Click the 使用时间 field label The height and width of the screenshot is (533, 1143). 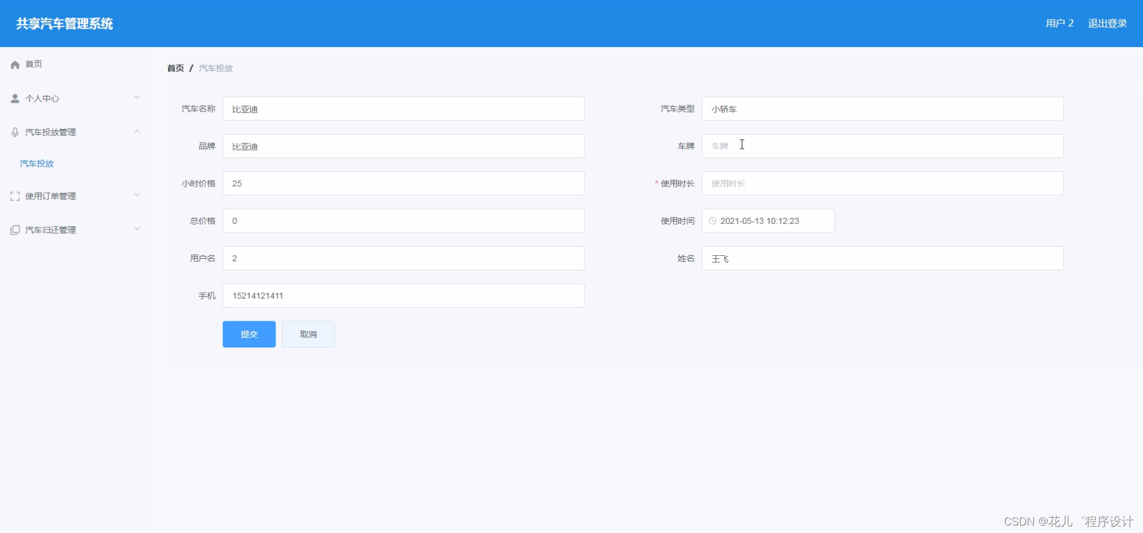pos(677,221)
